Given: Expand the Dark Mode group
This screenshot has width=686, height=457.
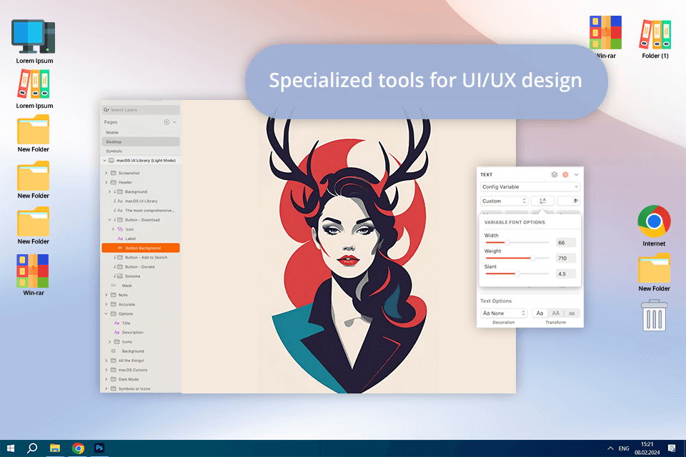Looking at the screenshot, I should 106,379.
